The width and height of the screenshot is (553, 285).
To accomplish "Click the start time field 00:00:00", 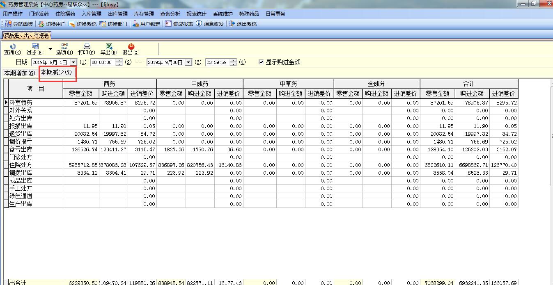I will pyautogui.click(x=103, y=62).
